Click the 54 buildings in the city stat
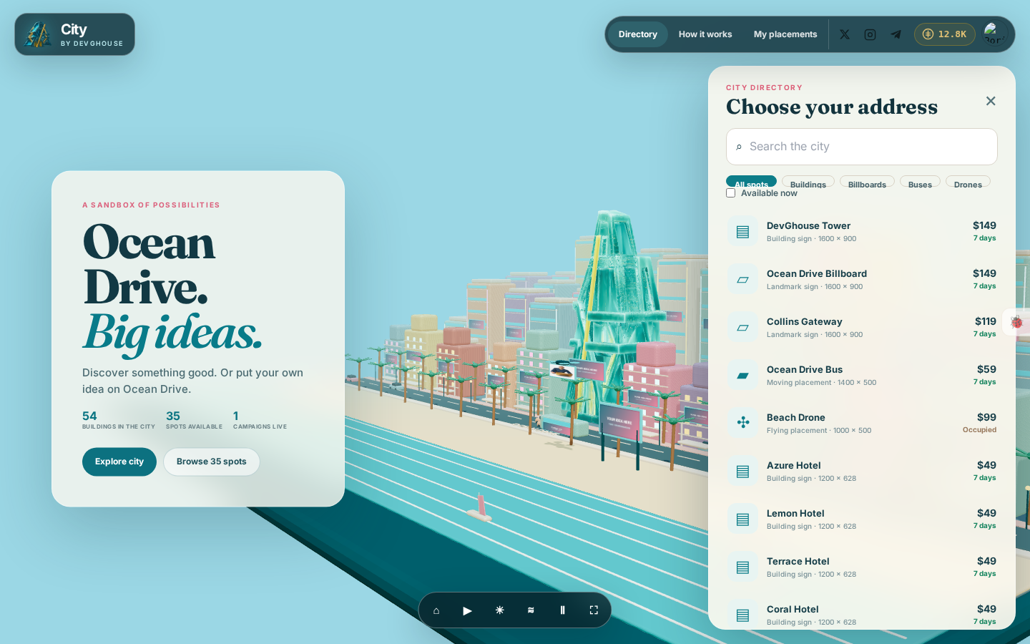The height and width of the screenshot is (644, 1030). (x=119, y=419)
